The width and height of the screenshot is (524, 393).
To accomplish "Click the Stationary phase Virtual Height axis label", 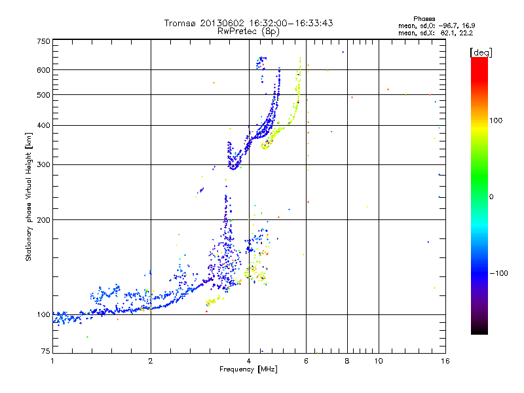I will point(29,196).
